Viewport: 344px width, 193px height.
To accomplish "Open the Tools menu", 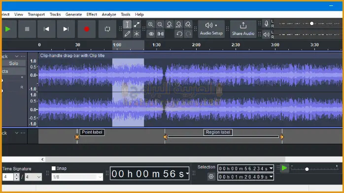I will [x=126, y=14].
